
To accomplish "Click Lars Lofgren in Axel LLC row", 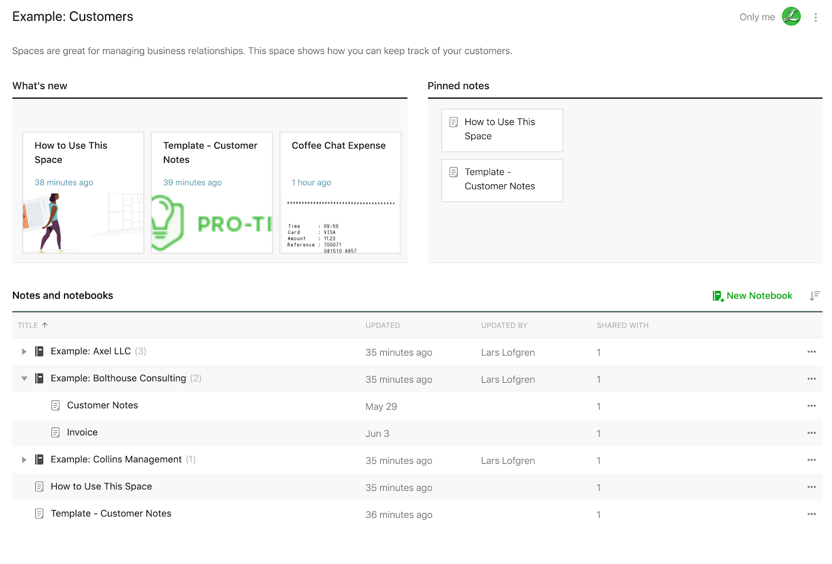I will (x=508, y=353).
